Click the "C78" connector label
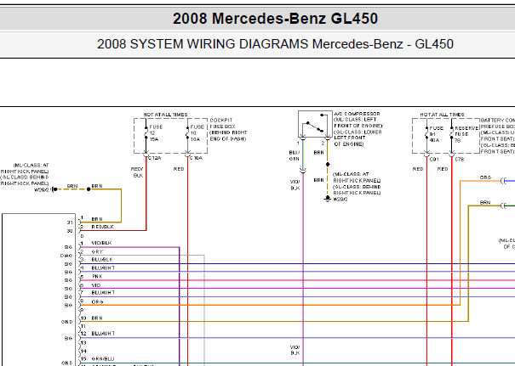This screenshot has height=366, width=515. click(460, 160)
